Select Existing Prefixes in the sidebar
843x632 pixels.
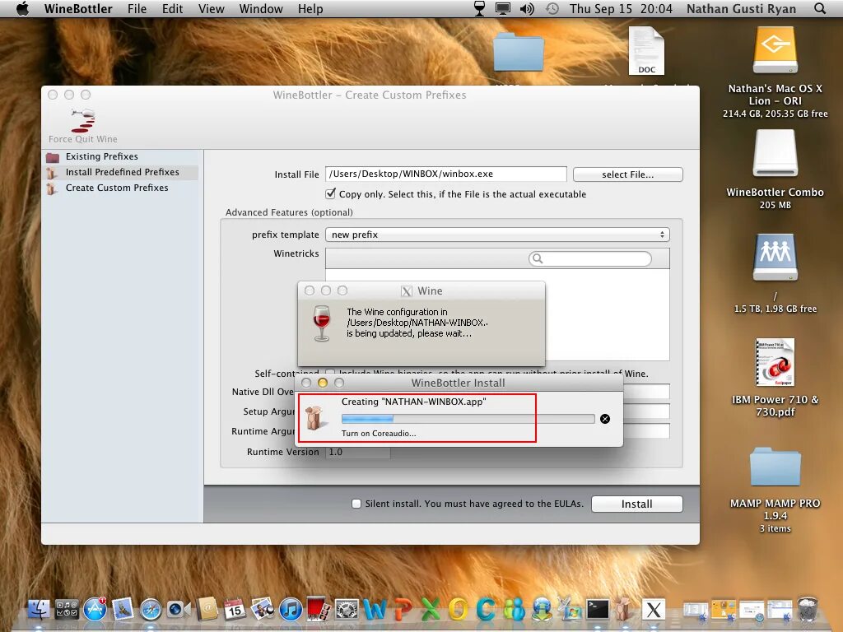pos(101,156)
